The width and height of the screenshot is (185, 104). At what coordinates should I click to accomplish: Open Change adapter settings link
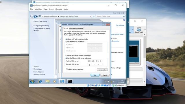[x=41, y=26]
